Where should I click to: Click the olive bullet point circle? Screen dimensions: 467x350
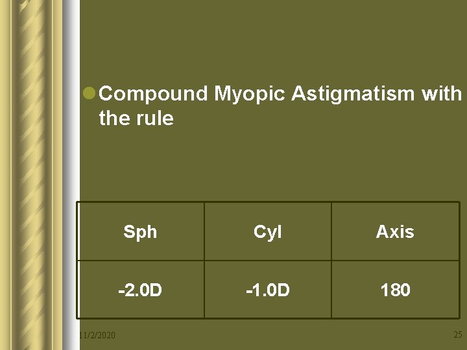point(89,93)
